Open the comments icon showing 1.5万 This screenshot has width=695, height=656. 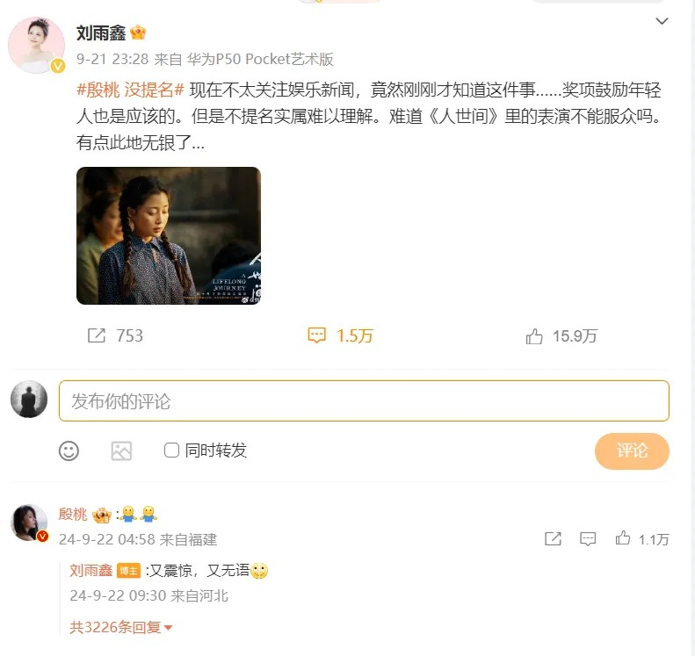click(317, 335)
